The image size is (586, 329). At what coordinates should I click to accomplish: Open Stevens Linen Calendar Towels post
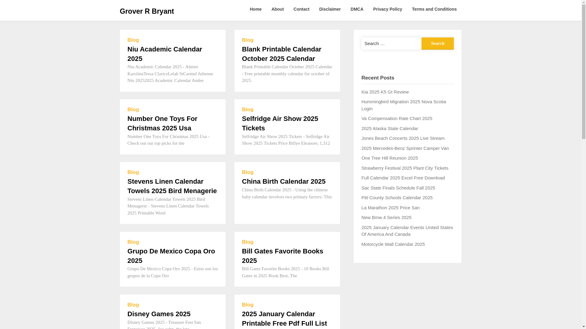[x=172, y=186]
